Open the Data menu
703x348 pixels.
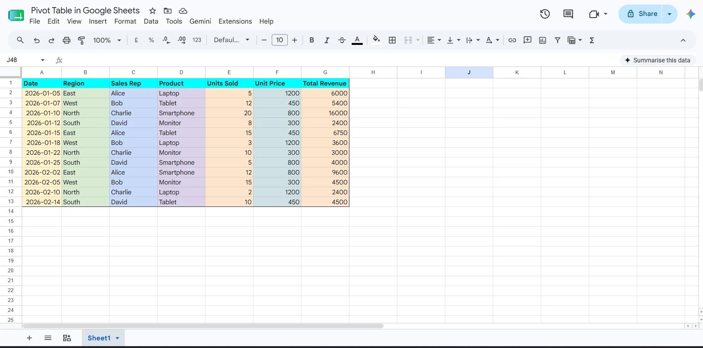pyautogui.click(x=151, y=21)
